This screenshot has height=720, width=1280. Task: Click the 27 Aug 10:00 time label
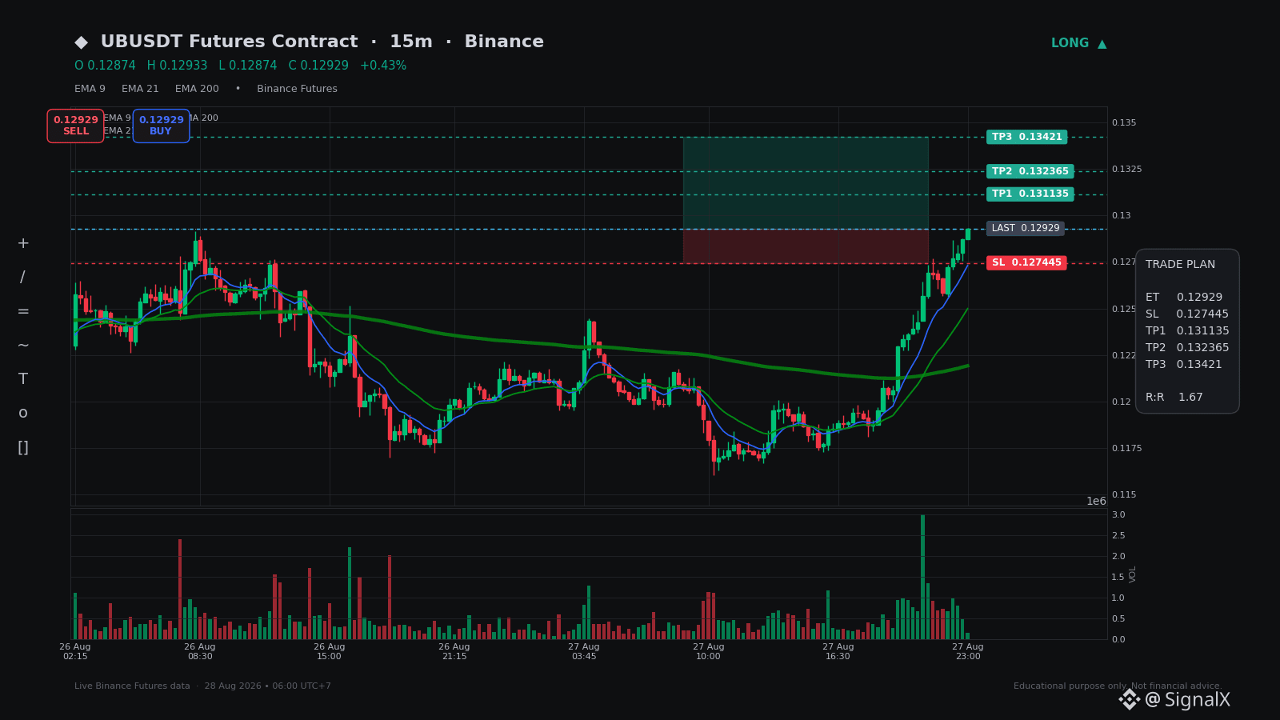point(709,651)
